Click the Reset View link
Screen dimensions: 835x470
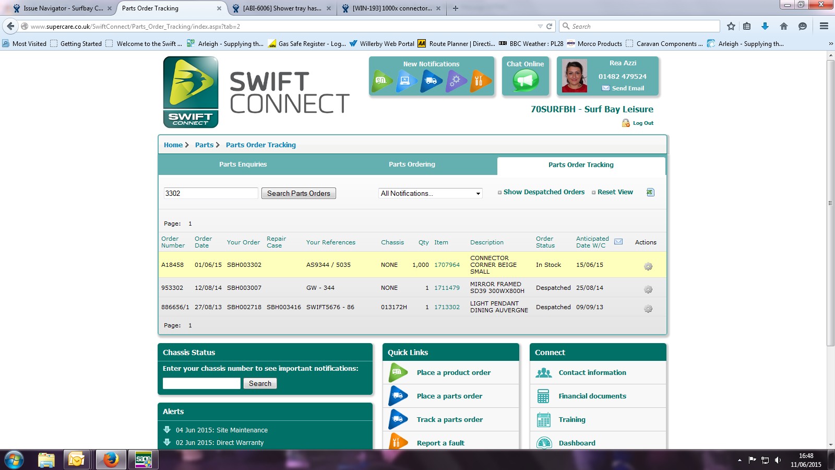point(615,192)
